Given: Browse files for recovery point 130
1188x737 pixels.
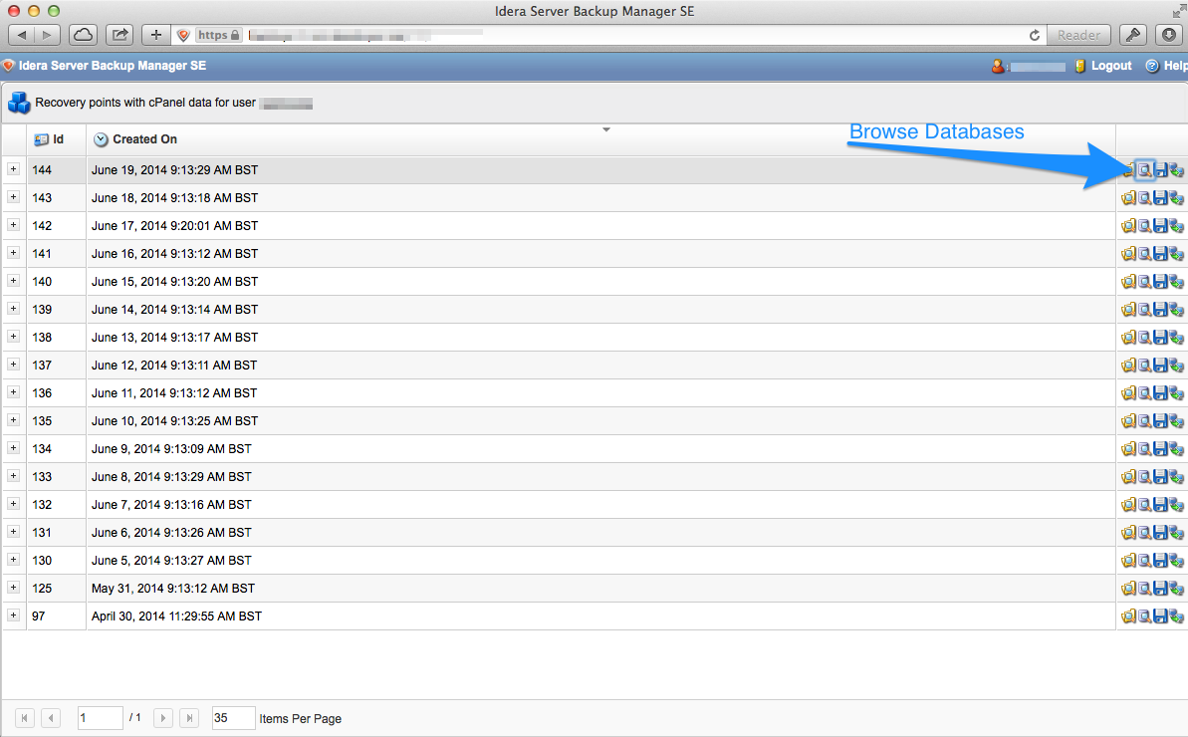Looking at the screenshot, I should (1129, 561).
